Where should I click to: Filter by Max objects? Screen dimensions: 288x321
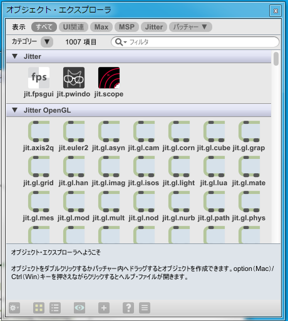[x=101, y=27]
